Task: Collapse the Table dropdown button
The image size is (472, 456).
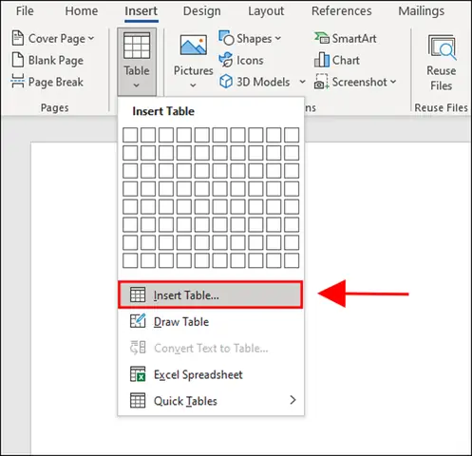Action: (x=137, y=62)
